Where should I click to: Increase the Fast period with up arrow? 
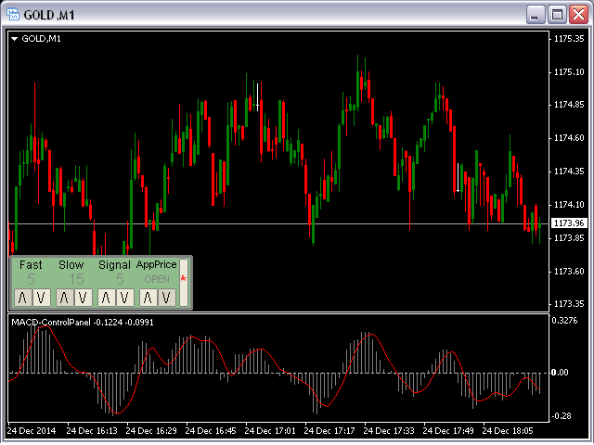22,298
